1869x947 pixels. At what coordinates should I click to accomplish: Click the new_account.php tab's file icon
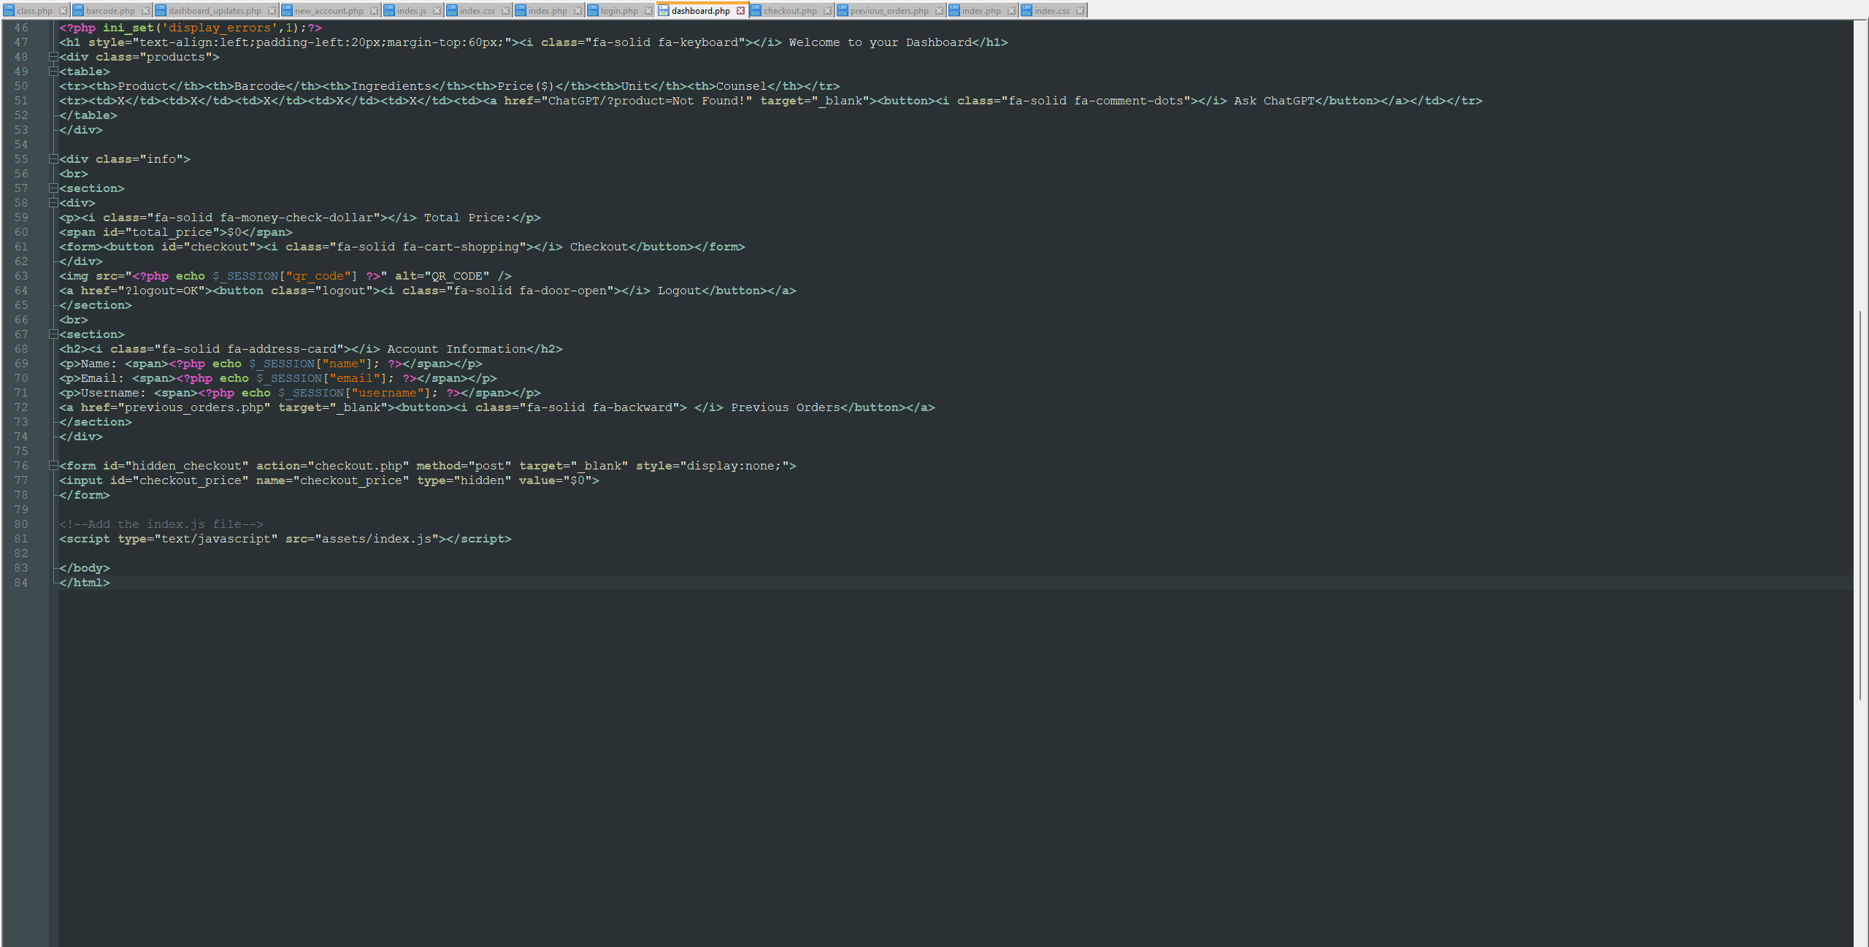(x=286, y=10)
